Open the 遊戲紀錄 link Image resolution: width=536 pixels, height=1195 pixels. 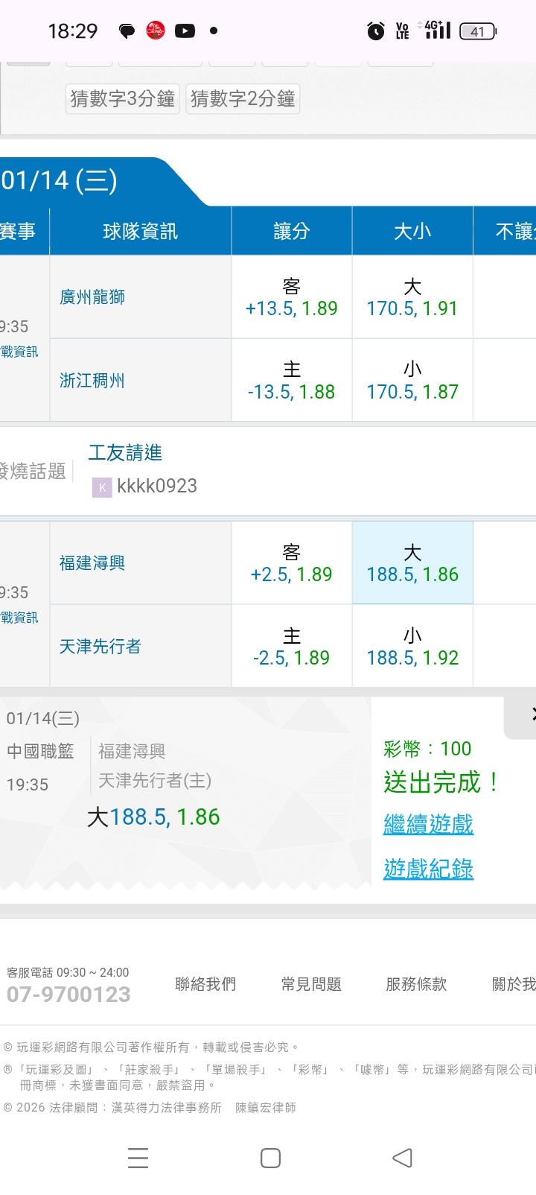(x=428, y=869)
